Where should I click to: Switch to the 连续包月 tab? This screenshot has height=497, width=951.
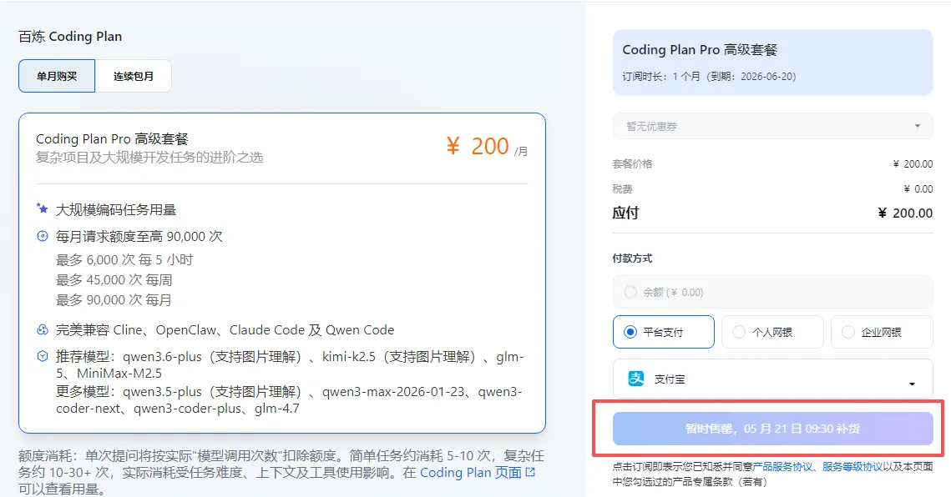133,76
